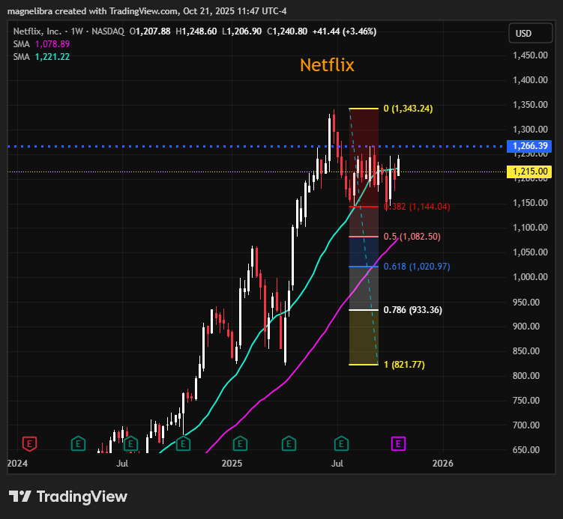Click the orange Netflix text annotation

[327, 65]
